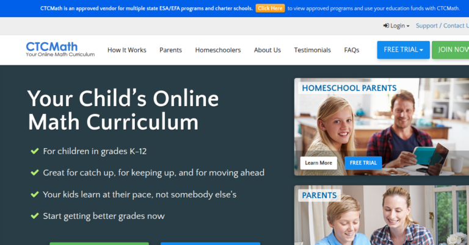This screenshot has height=245, width=469.
Task: Go to the Parents menu item
Action: pos(170,50)
